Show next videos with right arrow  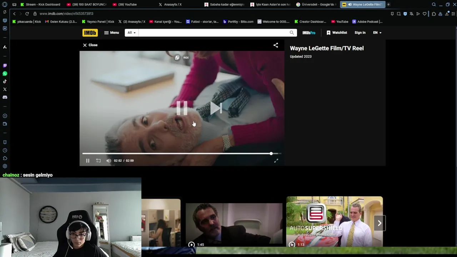tap(380, 223)
